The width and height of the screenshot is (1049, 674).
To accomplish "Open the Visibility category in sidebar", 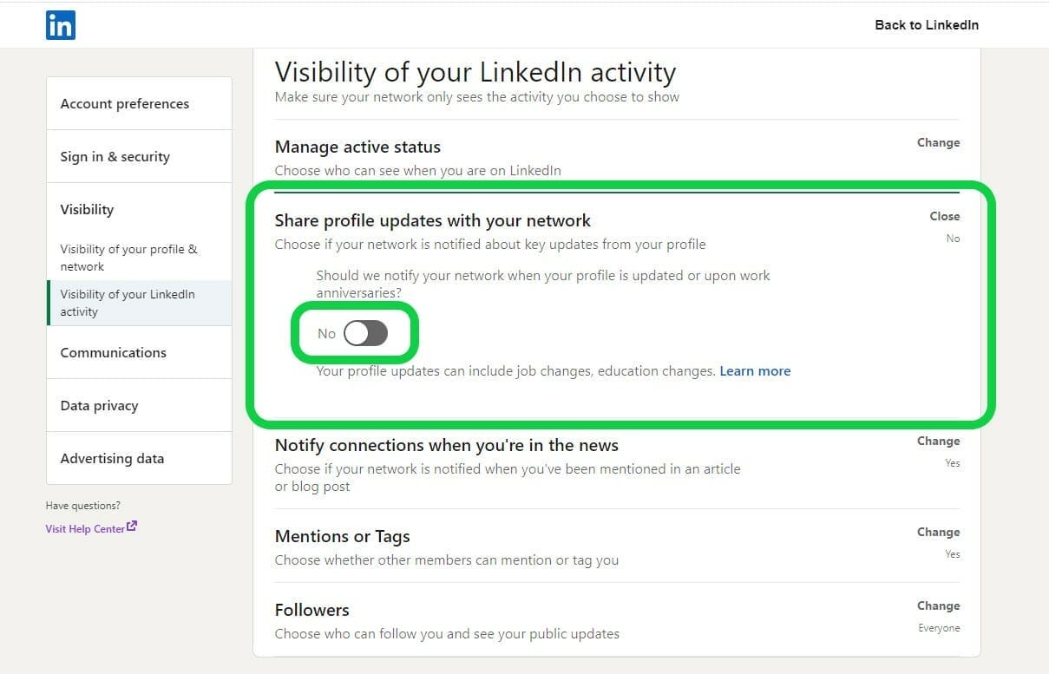I will click(87, 209).
